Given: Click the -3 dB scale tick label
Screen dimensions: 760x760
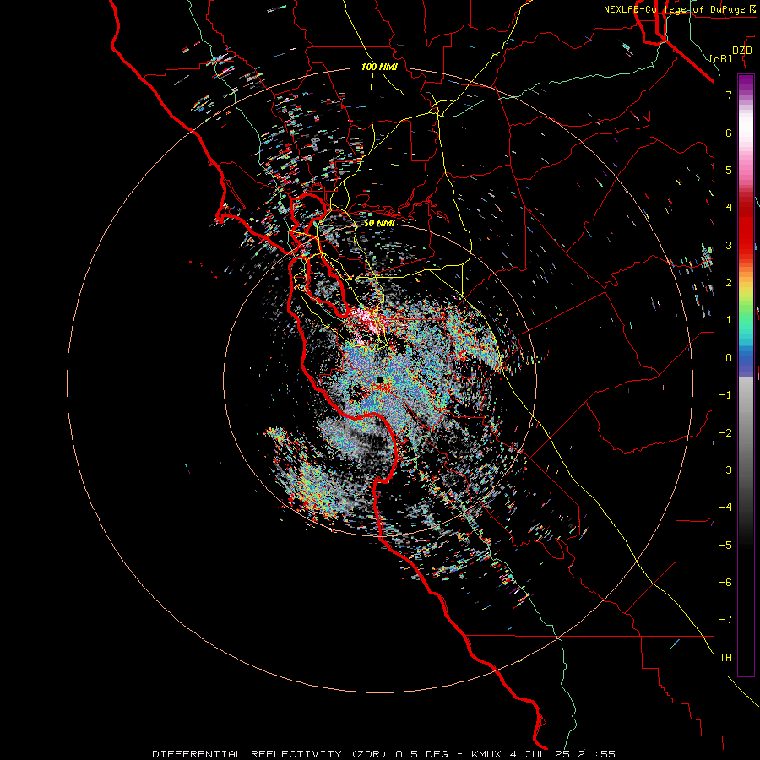Looking at the screenshot, I should (x=725, y=470).
